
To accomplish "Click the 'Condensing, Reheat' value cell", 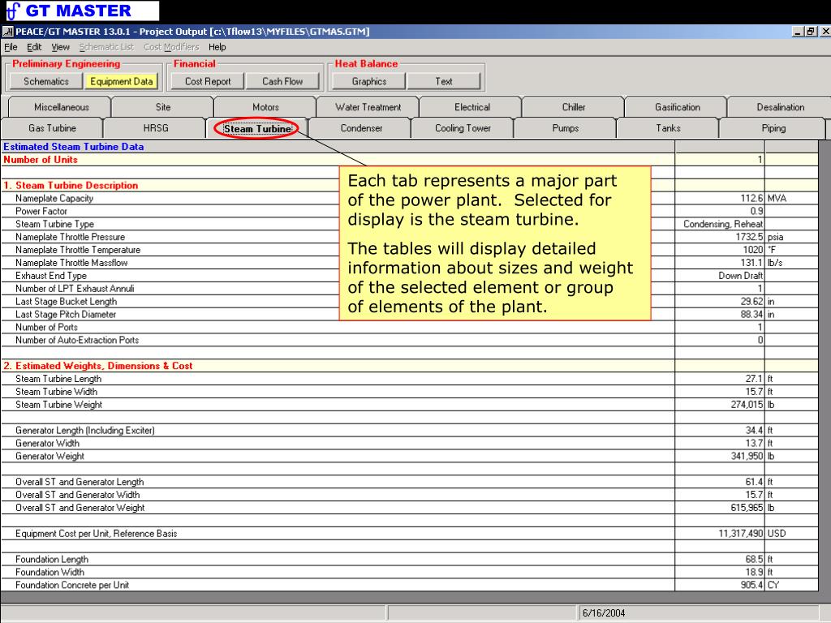I will (720, 224).
